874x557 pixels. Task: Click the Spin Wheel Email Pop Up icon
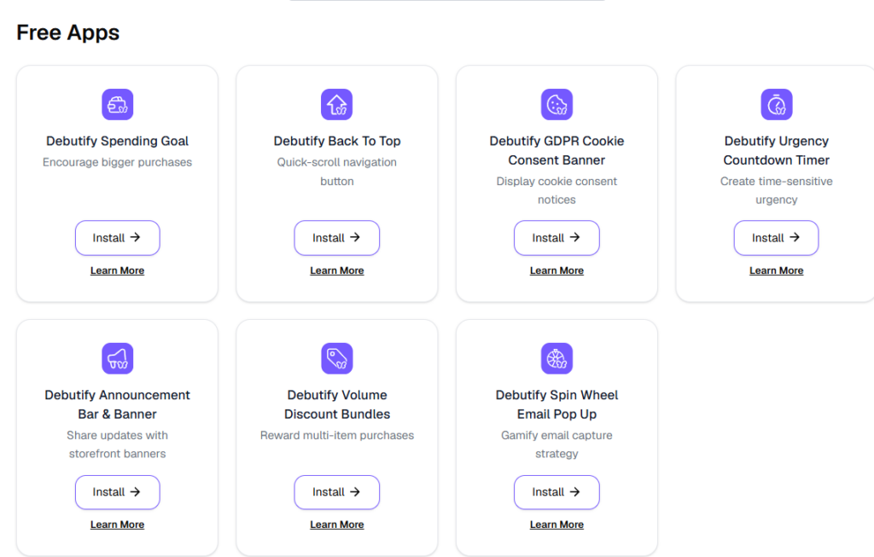click(x=556, y=358)
